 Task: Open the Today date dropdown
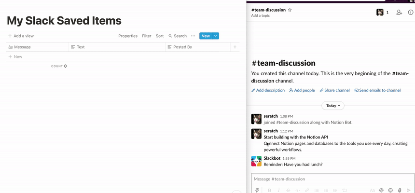(x=333, y=106)
